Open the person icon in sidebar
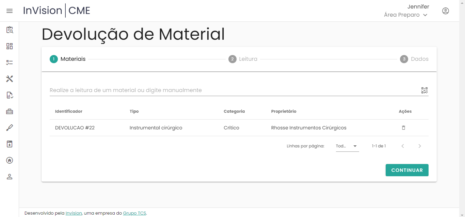Viewport: 465px width, 217px height. click(10, 177)
